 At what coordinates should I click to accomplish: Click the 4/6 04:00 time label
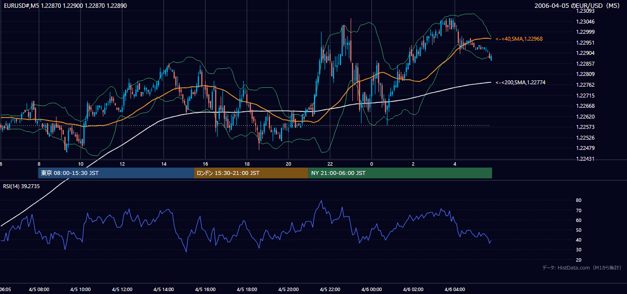click(455, 290)
